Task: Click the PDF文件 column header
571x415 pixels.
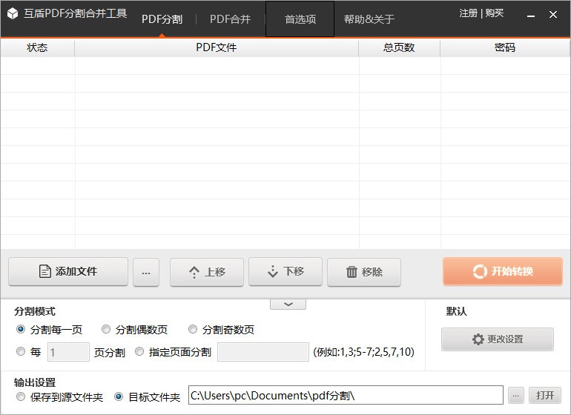Action: 217,47
